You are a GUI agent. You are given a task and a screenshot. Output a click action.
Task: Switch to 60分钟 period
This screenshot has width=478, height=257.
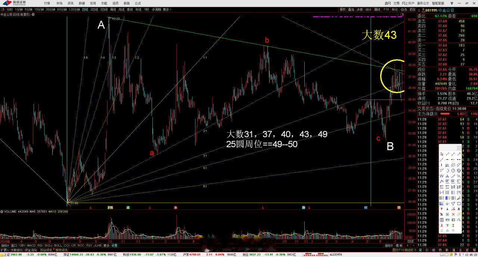pyautogui.click(x=62, y=9)
